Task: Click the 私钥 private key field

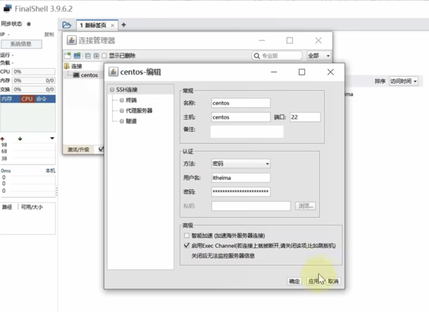Action: [x=251, y=206]
